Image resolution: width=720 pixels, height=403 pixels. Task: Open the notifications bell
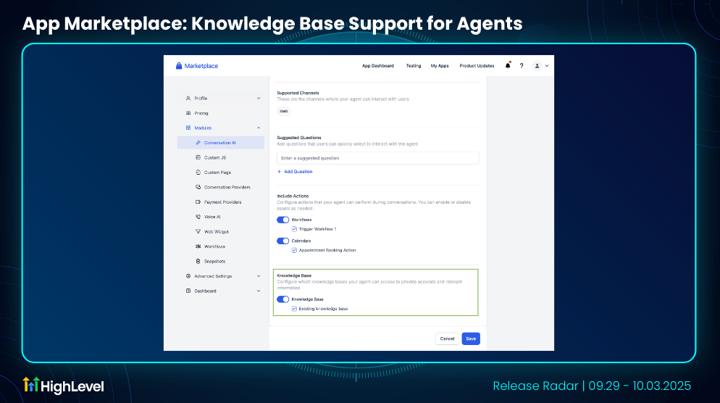508,65
